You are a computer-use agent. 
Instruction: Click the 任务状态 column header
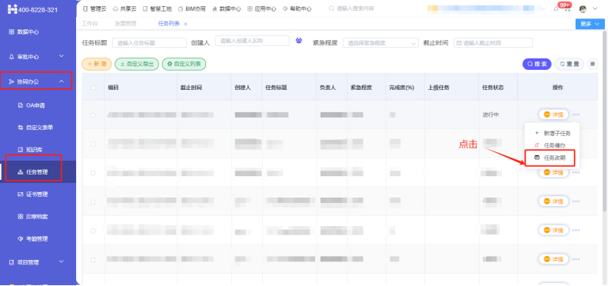[493, 88]
